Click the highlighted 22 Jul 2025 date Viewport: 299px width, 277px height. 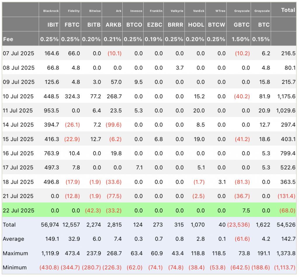(x=18, y=211)
